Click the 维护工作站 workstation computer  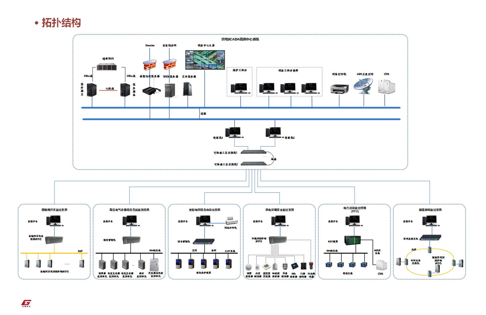[239, 88]
